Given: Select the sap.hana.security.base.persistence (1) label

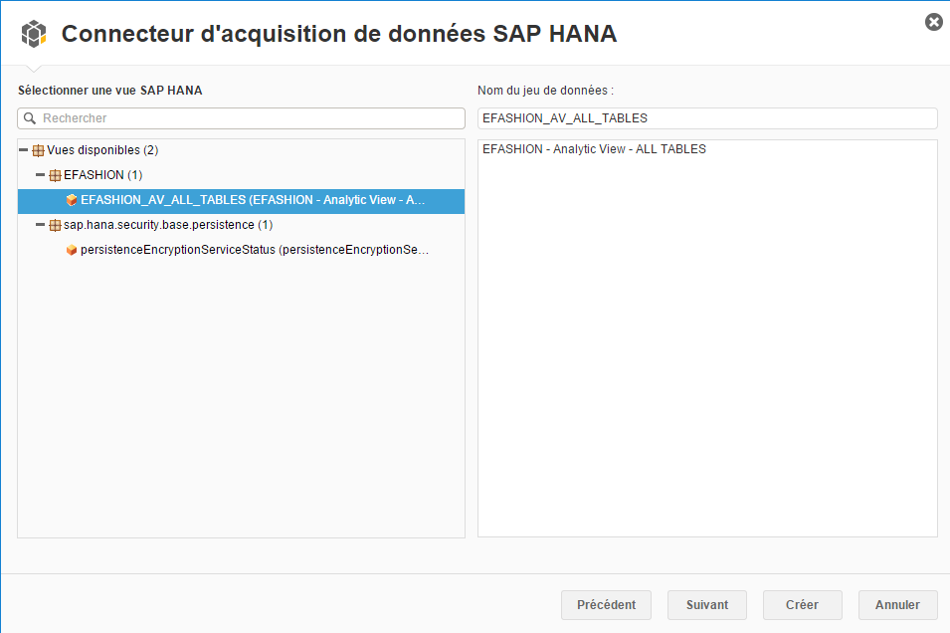Looking at the screenshot, I should (168, 224).
